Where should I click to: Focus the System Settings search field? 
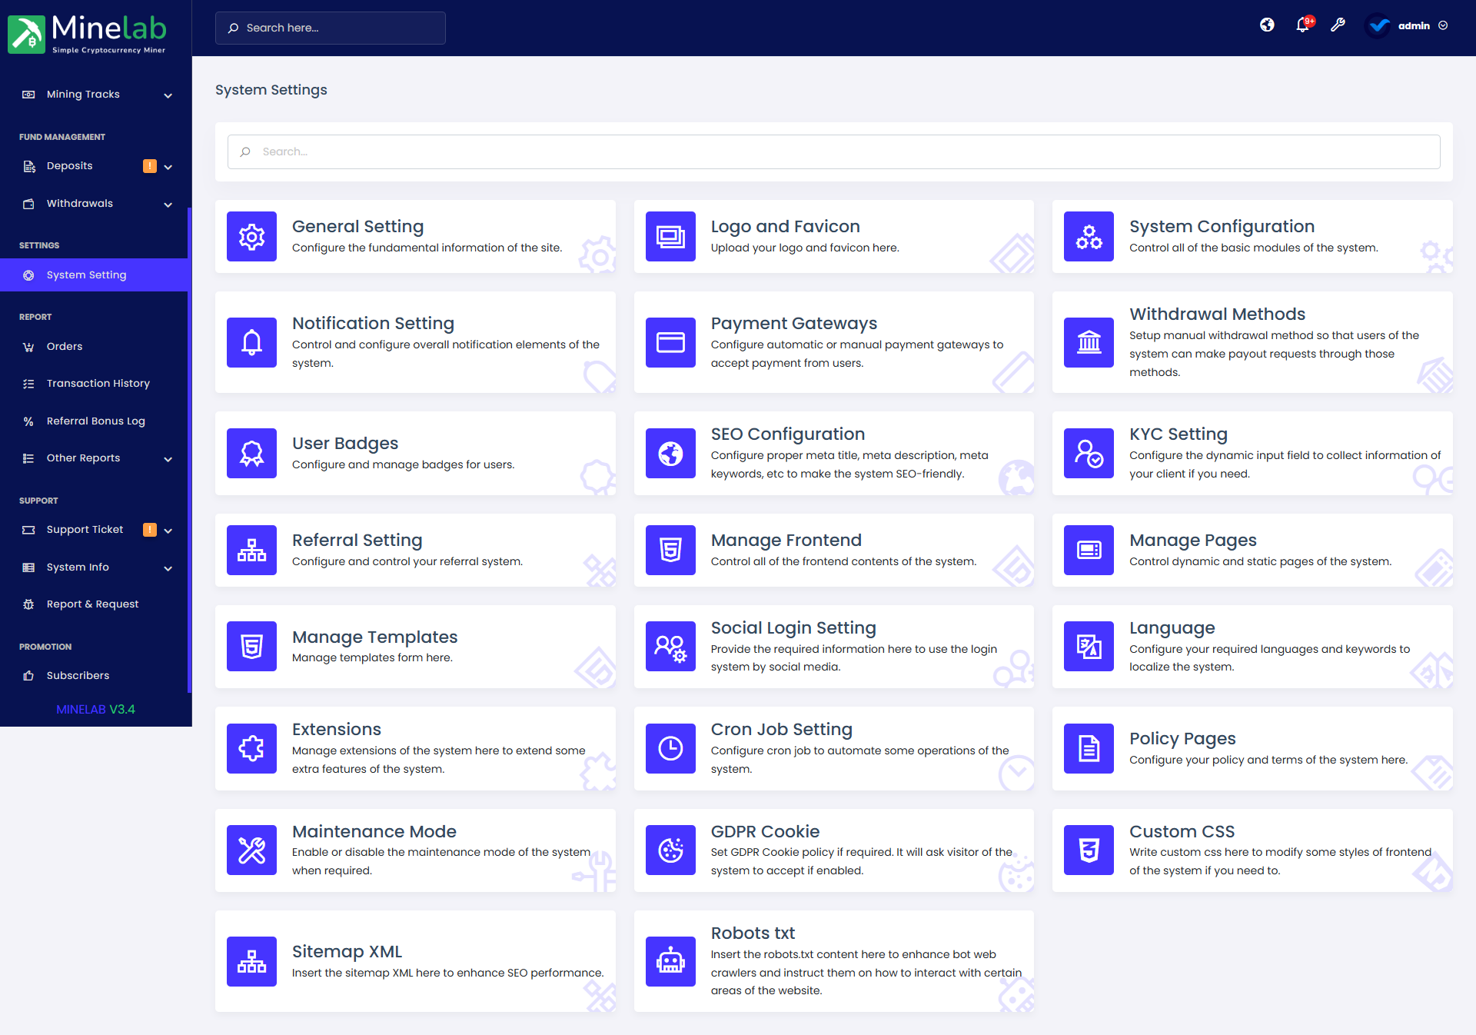(x=833, y=152)
